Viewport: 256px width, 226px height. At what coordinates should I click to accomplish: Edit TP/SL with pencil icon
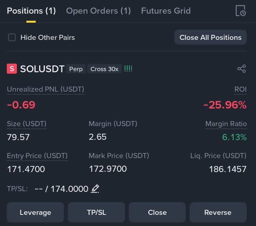tap(95, 189)
